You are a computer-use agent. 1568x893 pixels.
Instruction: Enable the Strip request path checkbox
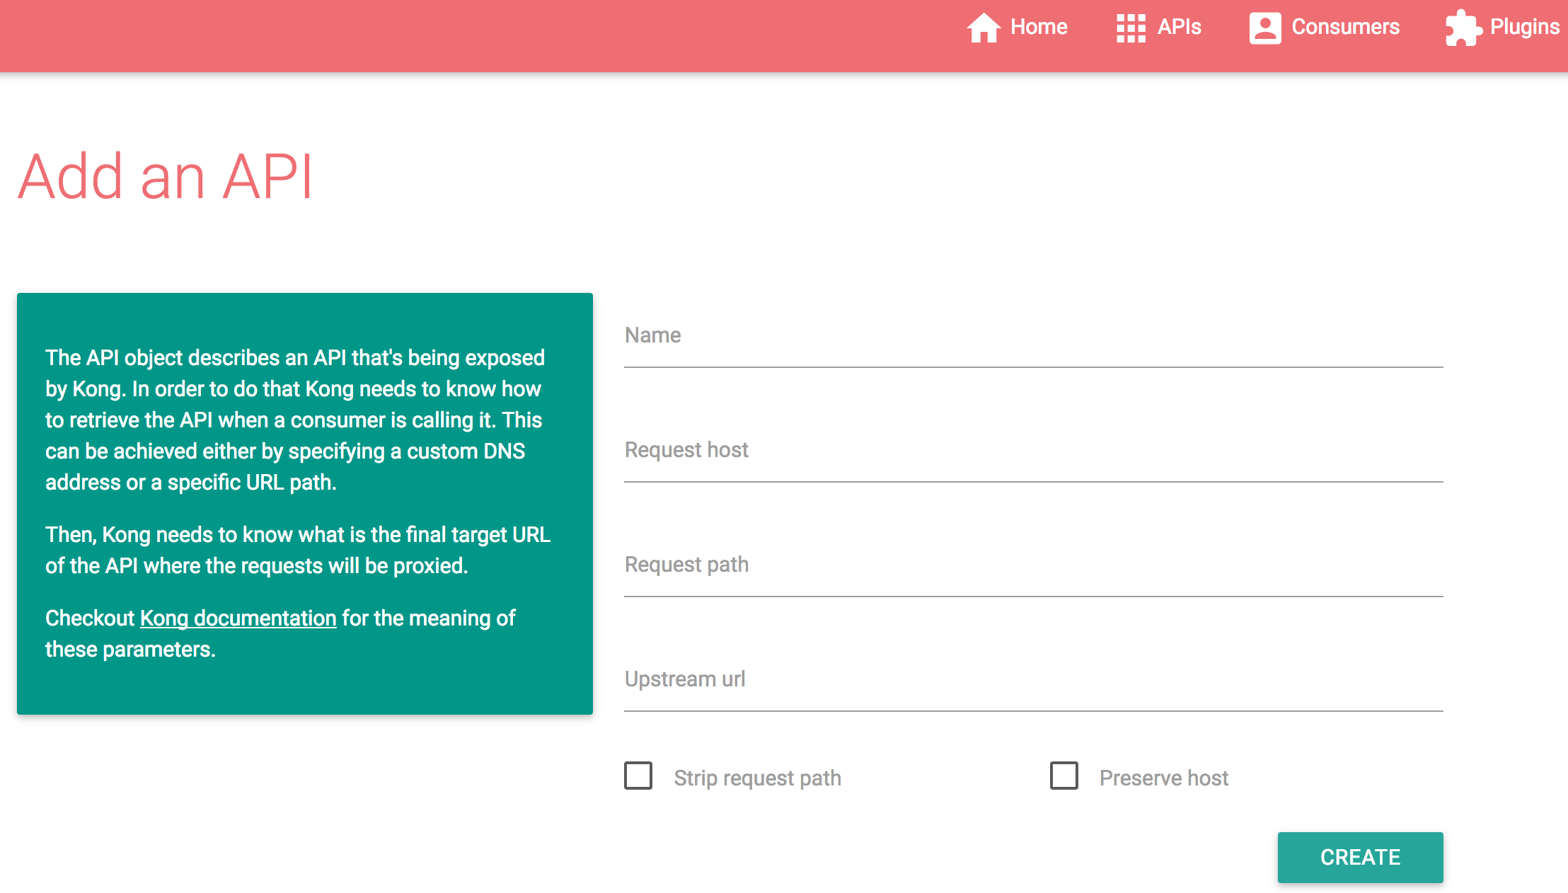(638, 776)
